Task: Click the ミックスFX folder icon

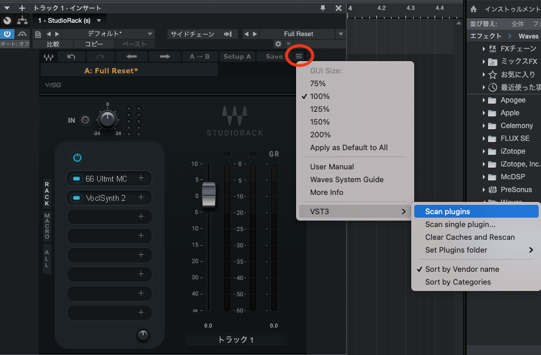Action: [x=493, y=62]
